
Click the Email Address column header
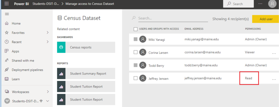coord(194,29)
